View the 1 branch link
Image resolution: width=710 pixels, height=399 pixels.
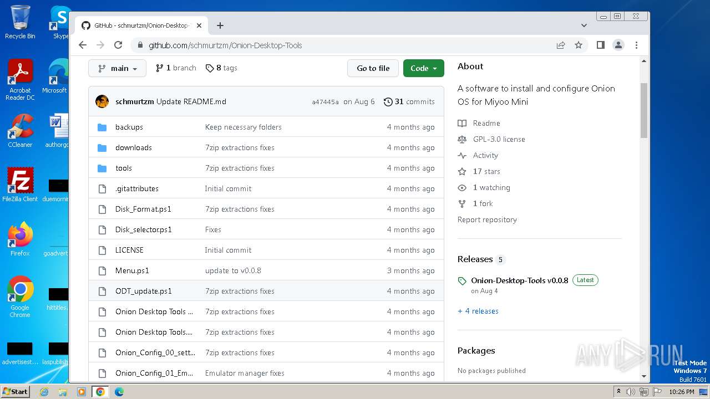click(176, 68)
